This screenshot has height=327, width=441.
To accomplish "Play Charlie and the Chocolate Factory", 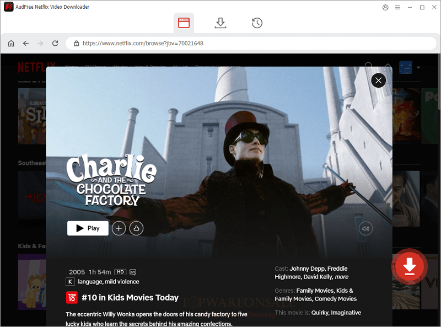I will tap(88, 228).
